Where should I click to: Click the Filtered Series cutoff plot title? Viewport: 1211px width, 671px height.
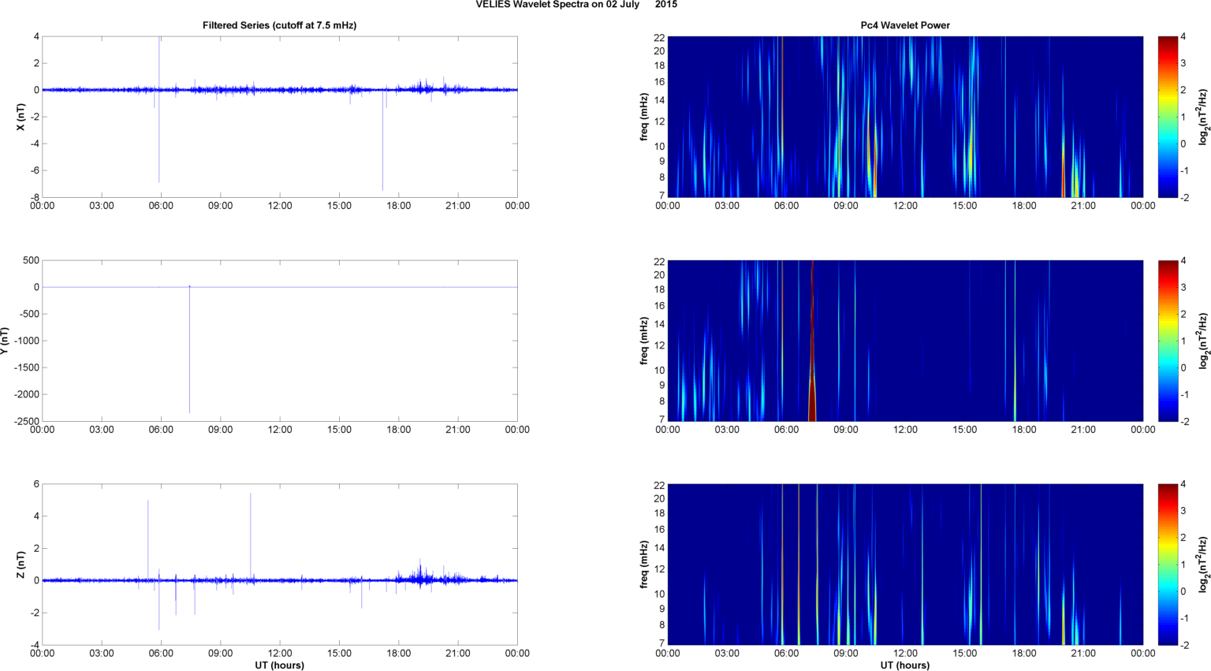coord(279,25)
